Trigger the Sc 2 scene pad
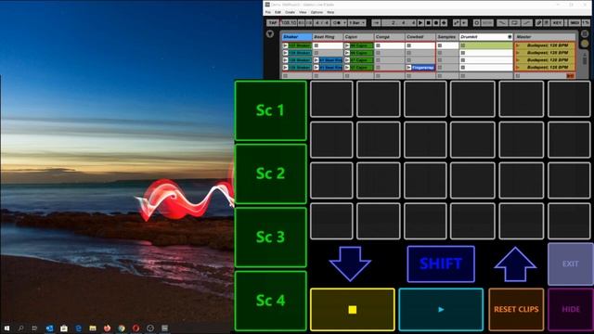This screenshot has height=334, width=594. coord(270,173)
